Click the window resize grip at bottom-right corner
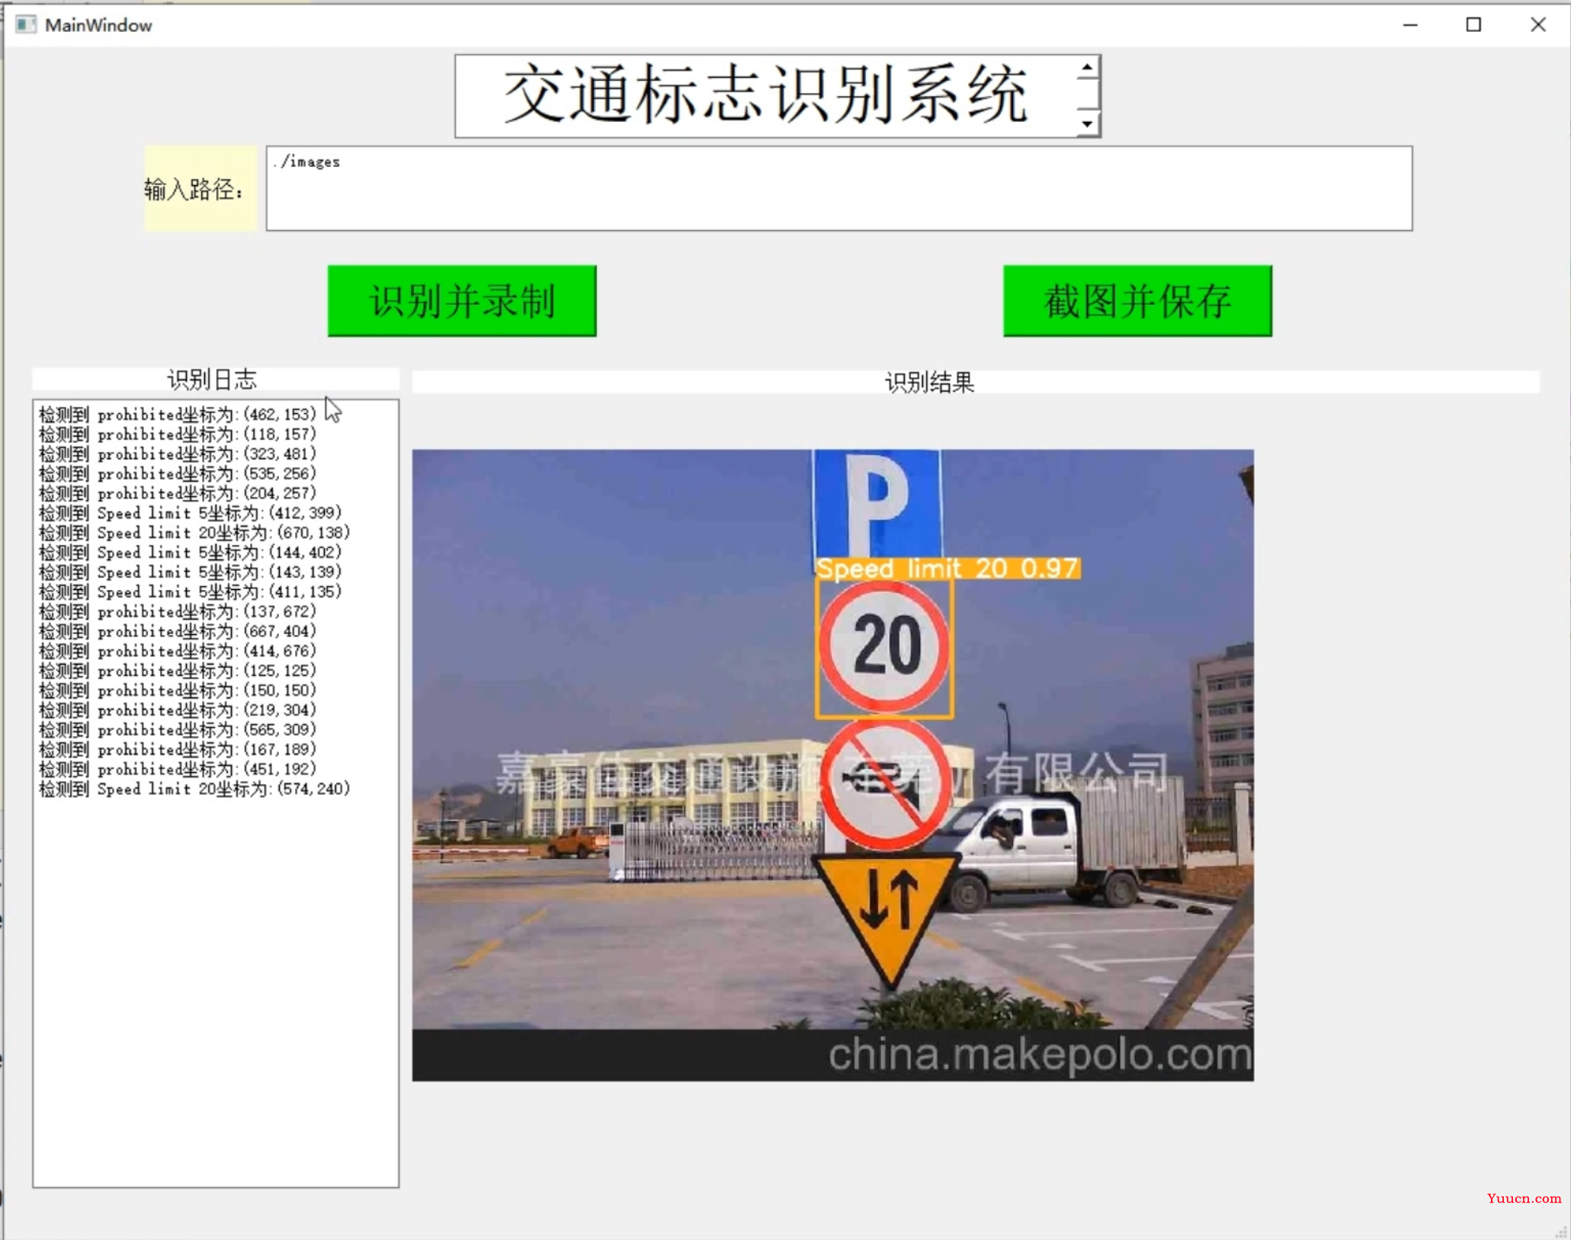Image resolution: width=1571 pixels, height=1240 pixels. [1561, 1232]
